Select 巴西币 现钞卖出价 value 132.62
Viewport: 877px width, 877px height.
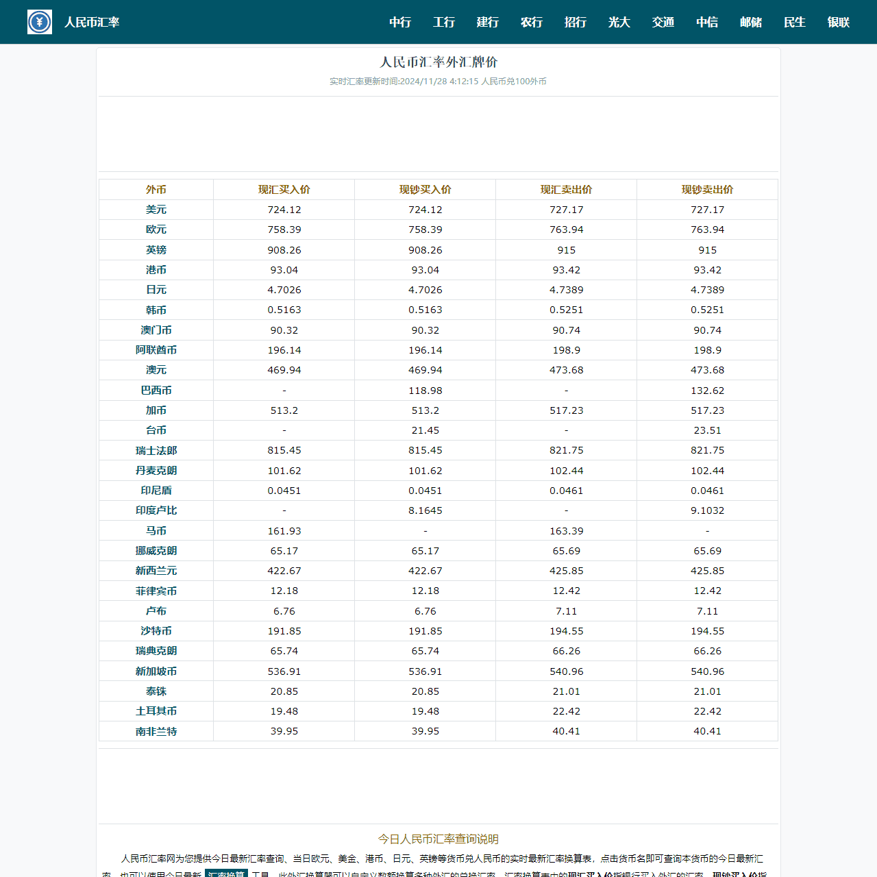708,391
